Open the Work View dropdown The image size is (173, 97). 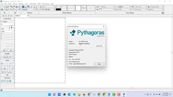pyautogui.click(x=141, y=7)
